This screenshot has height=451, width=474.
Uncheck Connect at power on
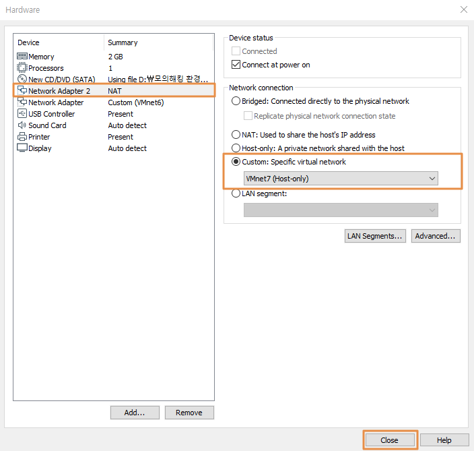click(x=236, y=65)
